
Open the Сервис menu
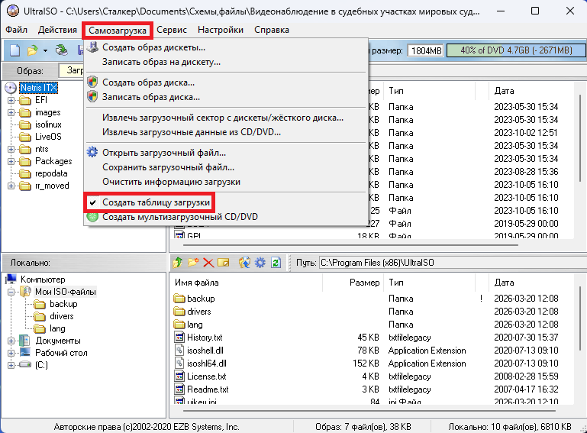point(172,30)
